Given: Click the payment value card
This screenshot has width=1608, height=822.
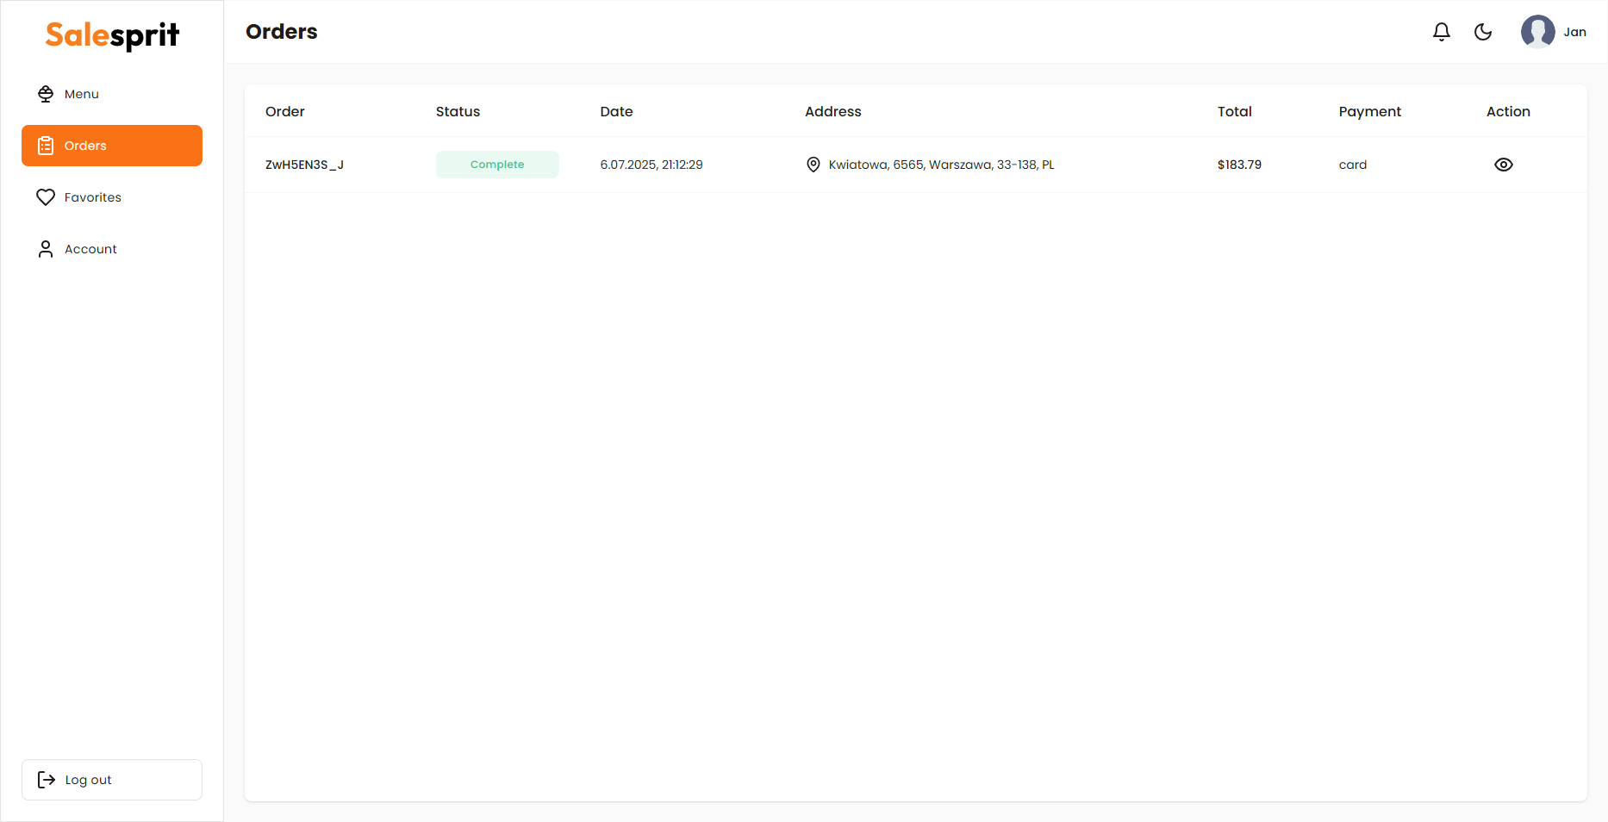Looking at the screenshot, I should click(x=1353, y=165).
